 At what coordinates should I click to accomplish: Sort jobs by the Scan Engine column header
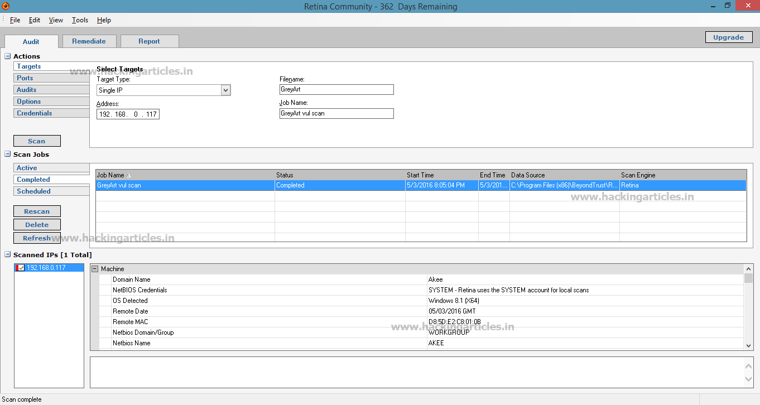[x=683, y=175]
